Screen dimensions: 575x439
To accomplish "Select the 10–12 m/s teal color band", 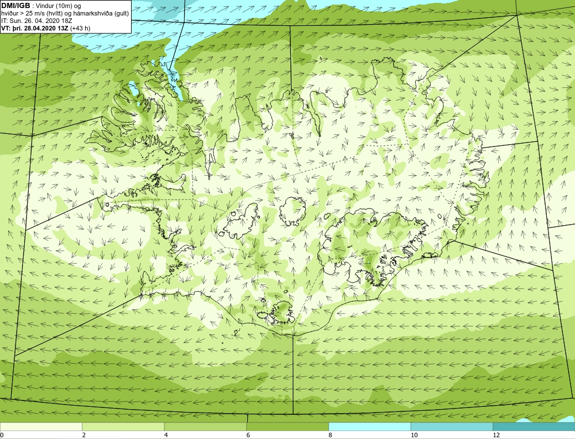I will (x=452, y=426).
